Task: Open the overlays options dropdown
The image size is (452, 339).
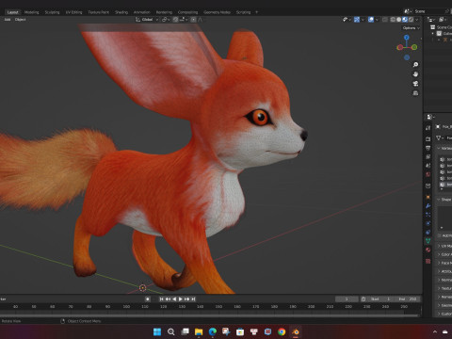Action: pyautogui.click(x=377, y=20)
